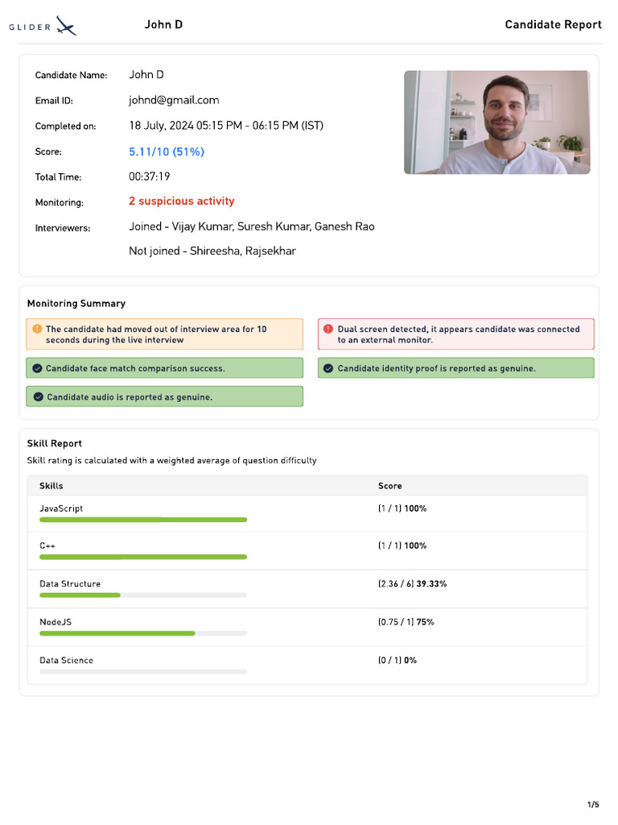Click the 'Score:' field label
This screenshot has width=618, height=825.
(x=48, y=151)
